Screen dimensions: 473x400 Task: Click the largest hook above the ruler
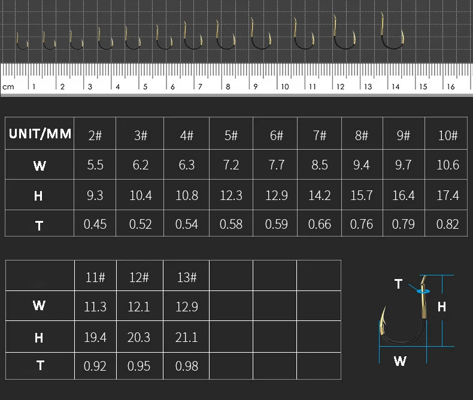click(x=392, y=31)
